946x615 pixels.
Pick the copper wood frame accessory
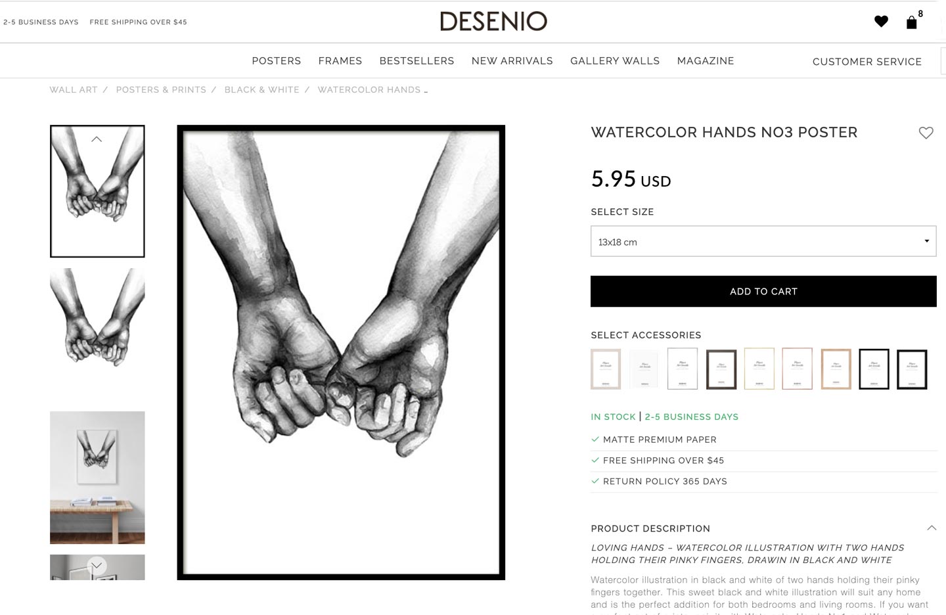(x=836, y=369)
